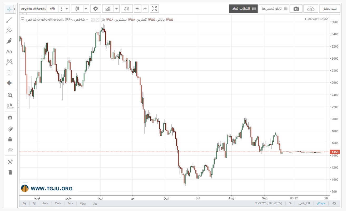This screenshot has height=211, width=346.
Task: Open the indicators dropdown arrow
Action: coord(117,9)
